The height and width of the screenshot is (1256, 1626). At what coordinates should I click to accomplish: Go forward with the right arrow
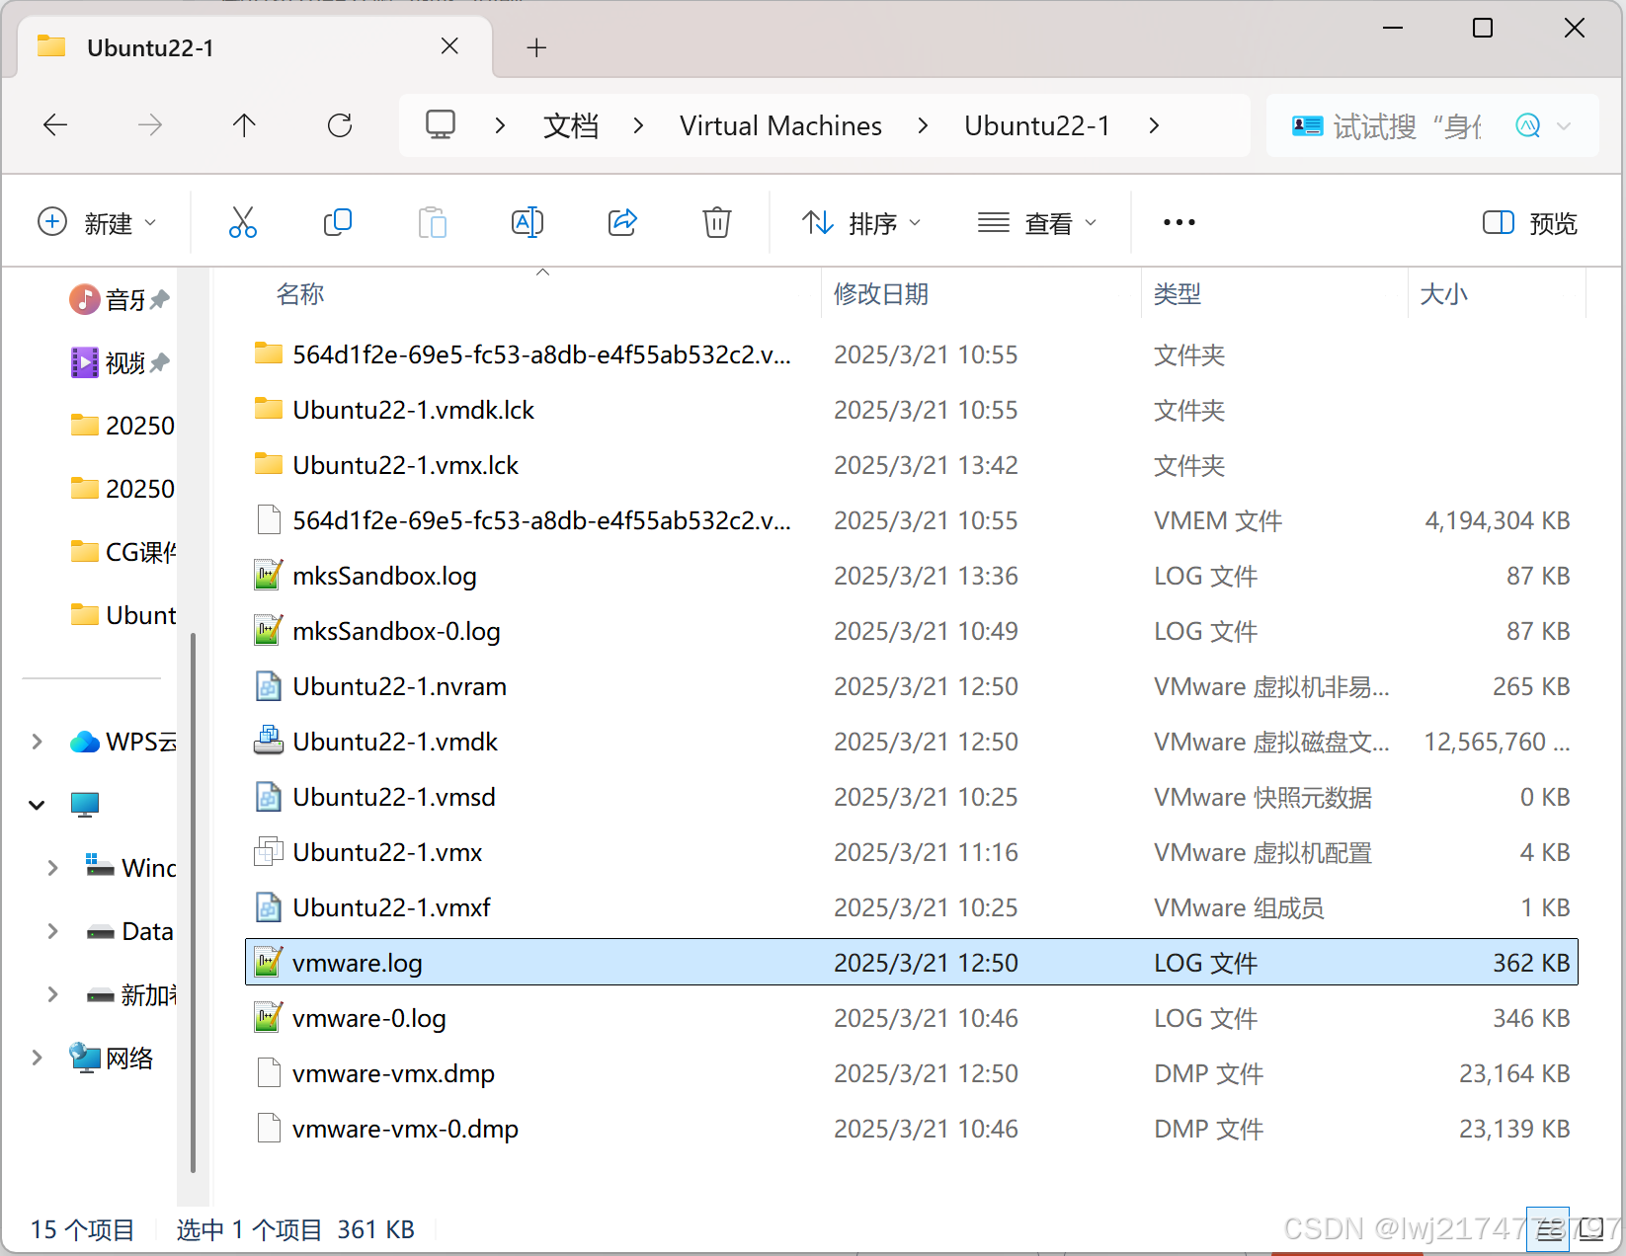pos(150,125)
